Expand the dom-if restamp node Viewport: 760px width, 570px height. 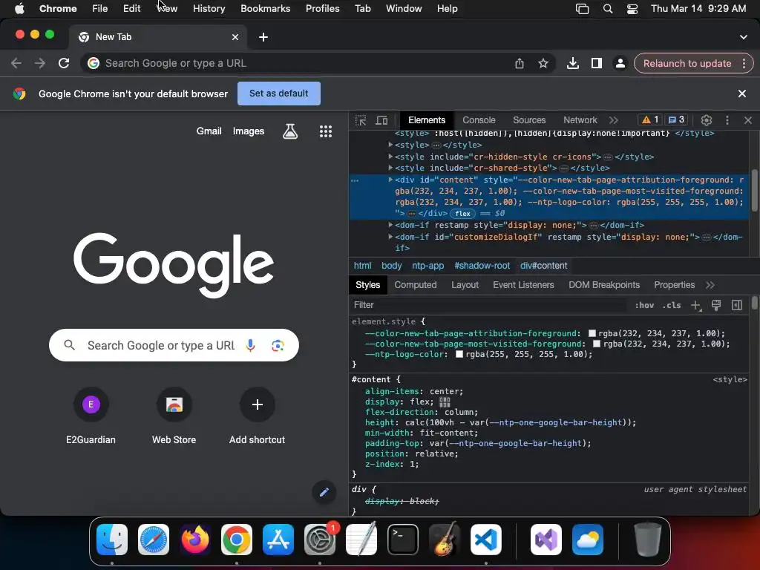[390, 225]
